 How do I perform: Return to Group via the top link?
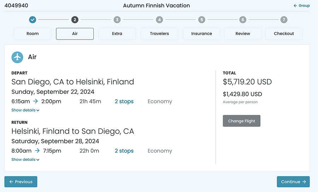coord(302,6)
